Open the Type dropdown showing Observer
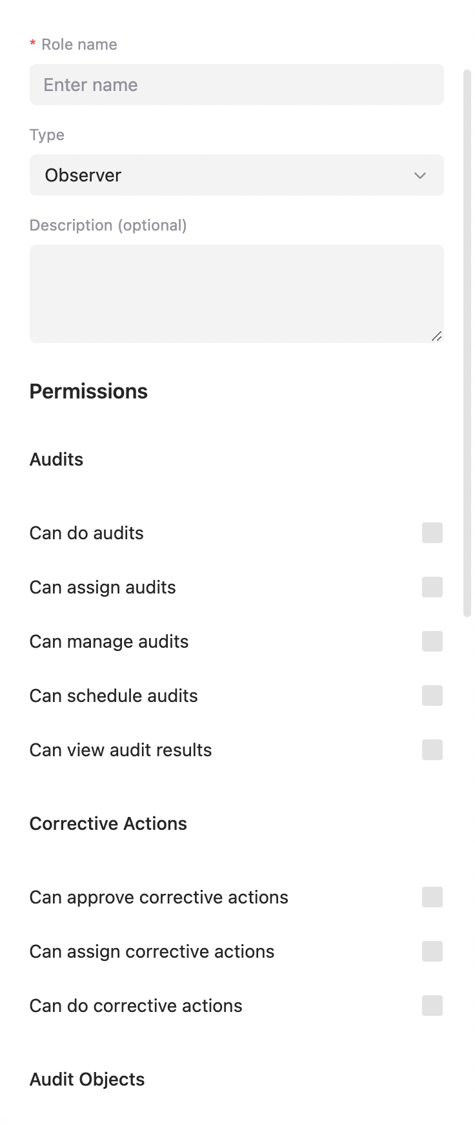475x1125 pixels. [x=237, y=175]
